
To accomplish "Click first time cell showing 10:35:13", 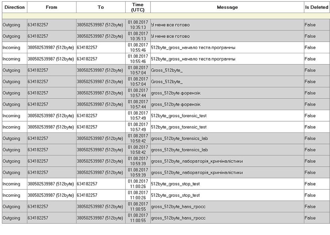I will tap(138, 25).
